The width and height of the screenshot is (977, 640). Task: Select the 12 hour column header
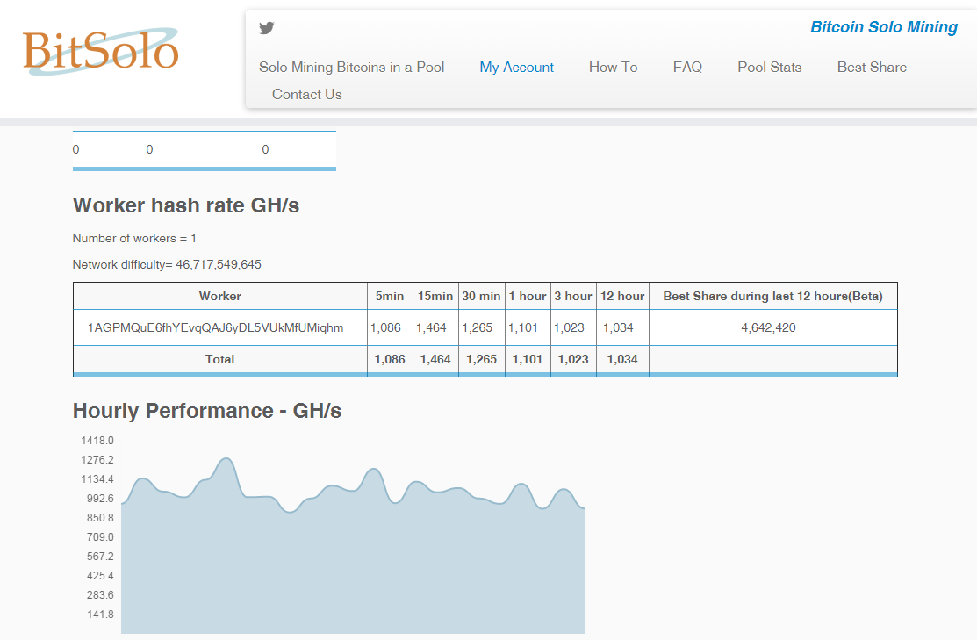[622, 296]
